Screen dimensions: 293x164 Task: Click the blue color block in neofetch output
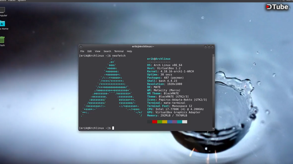click(x=170, y=122)
